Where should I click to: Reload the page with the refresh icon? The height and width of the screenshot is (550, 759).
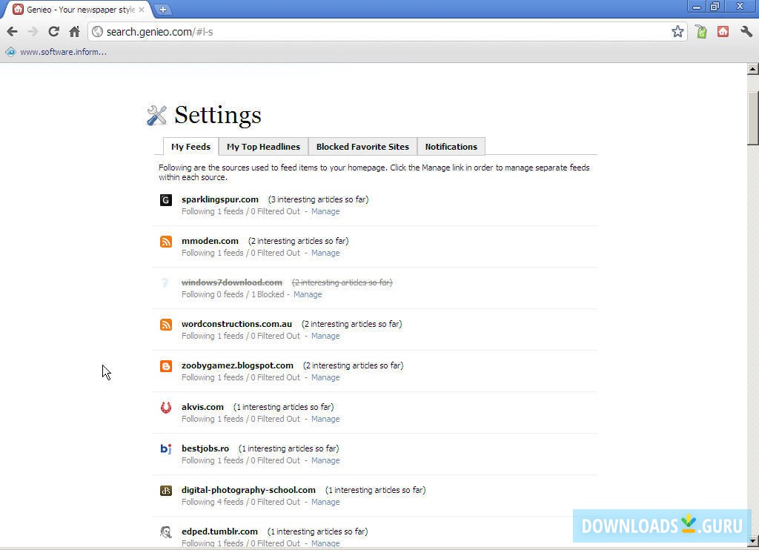pyautogui.click(x=53, y=32)
